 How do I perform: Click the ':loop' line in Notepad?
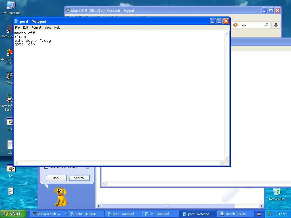[20, 37]
